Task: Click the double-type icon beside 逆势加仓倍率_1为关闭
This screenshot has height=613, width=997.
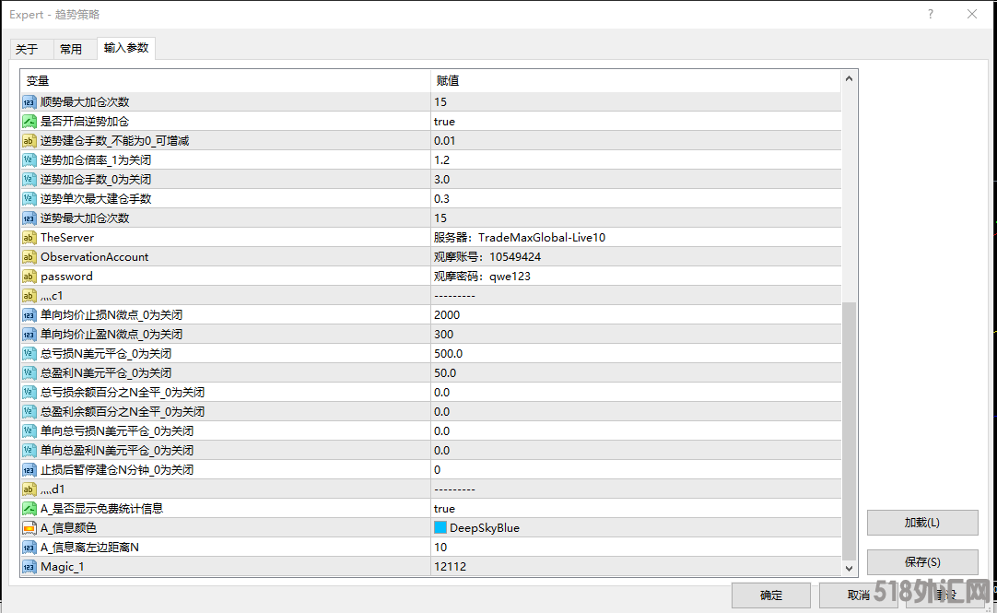Action: point(29,160)
